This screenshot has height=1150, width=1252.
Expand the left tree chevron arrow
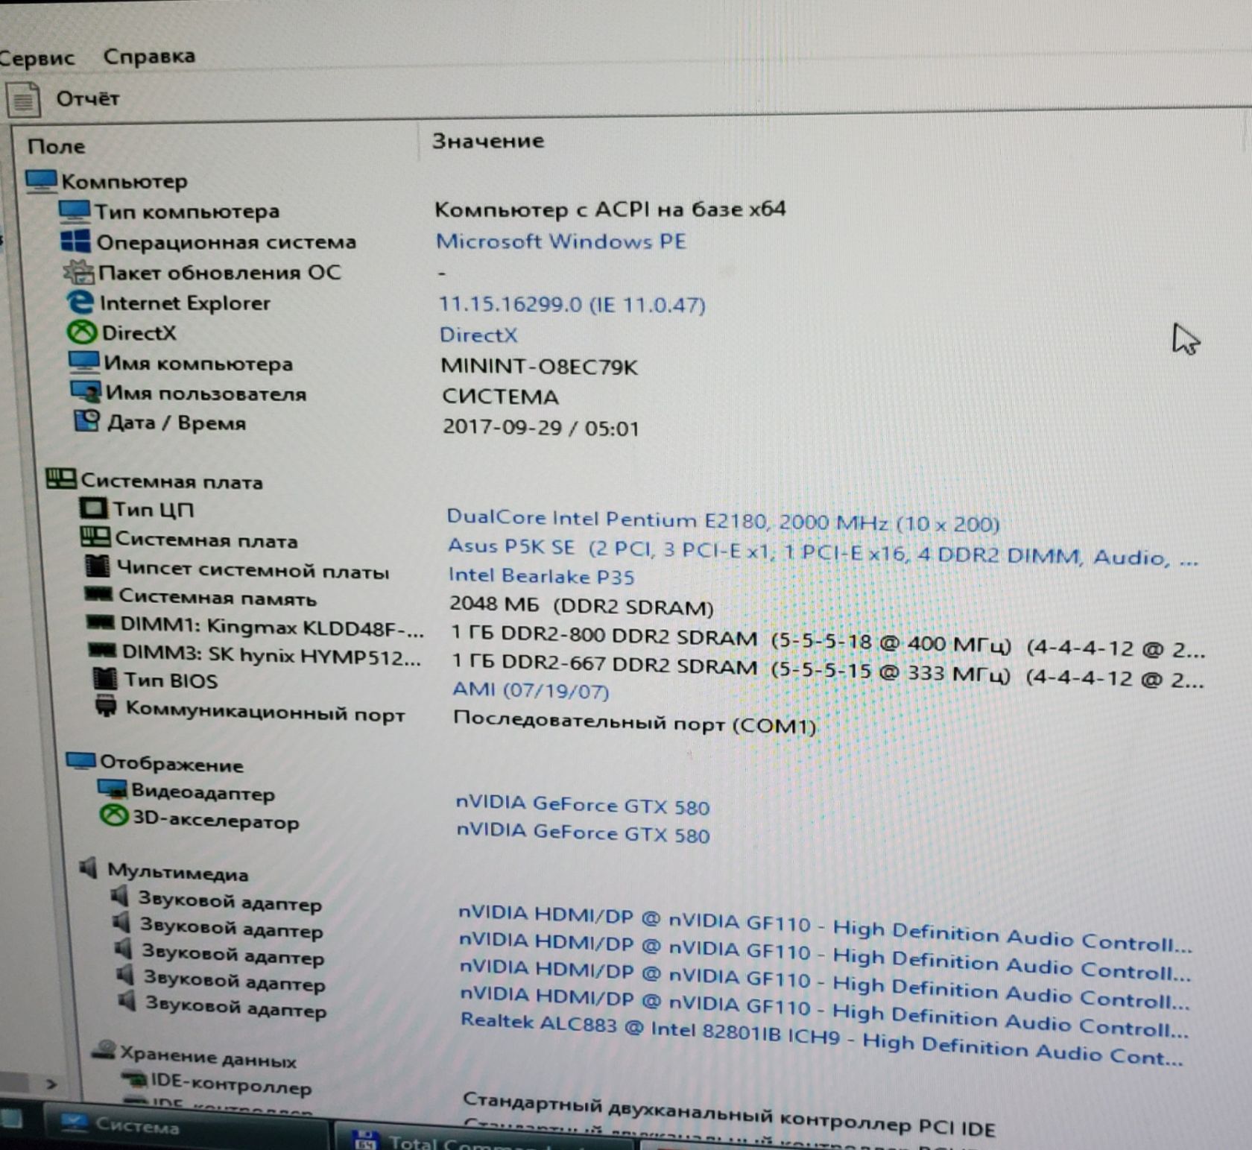pyautogui.click(x=51, y=1083)
